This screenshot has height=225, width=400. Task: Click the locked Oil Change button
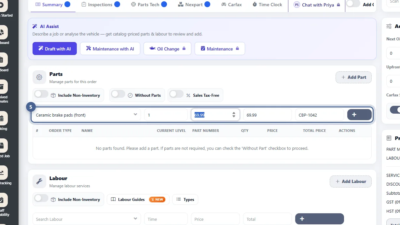167,49
